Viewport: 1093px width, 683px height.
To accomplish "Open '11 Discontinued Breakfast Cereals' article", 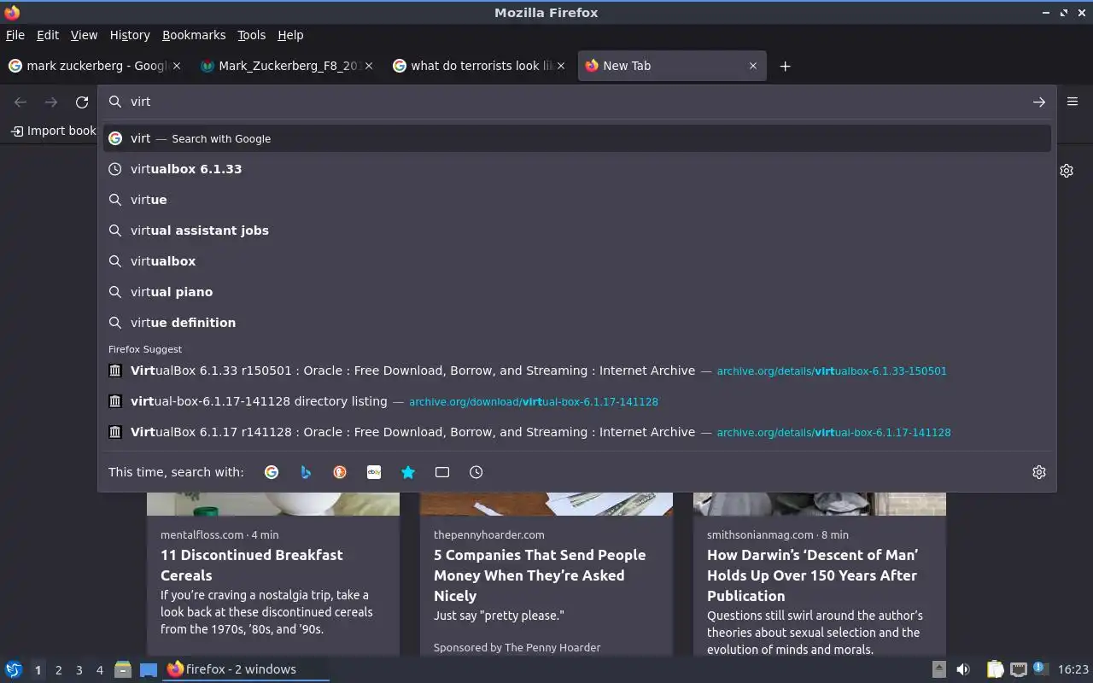I will pos(273,573).
